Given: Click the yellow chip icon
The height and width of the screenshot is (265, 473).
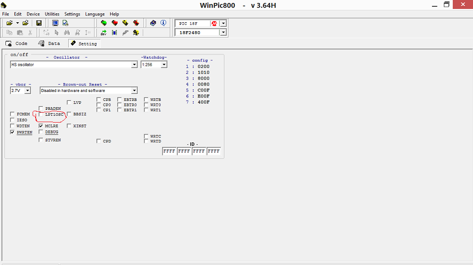Looking at the screenshot, I should tap(125, 23).
